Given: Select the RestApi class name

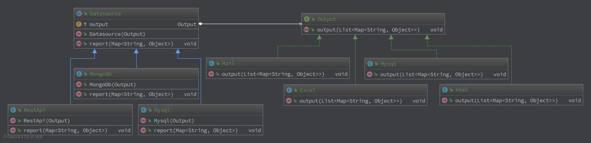Looking at the screenshot, I should (35, 110).
